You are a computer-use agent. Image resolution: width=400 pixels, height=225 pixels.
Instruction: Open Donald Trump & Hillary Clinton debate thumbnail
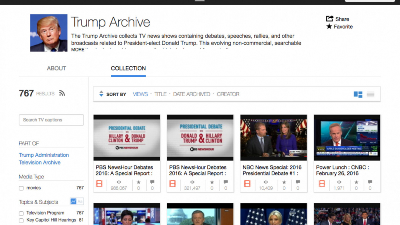pos(200,138)
